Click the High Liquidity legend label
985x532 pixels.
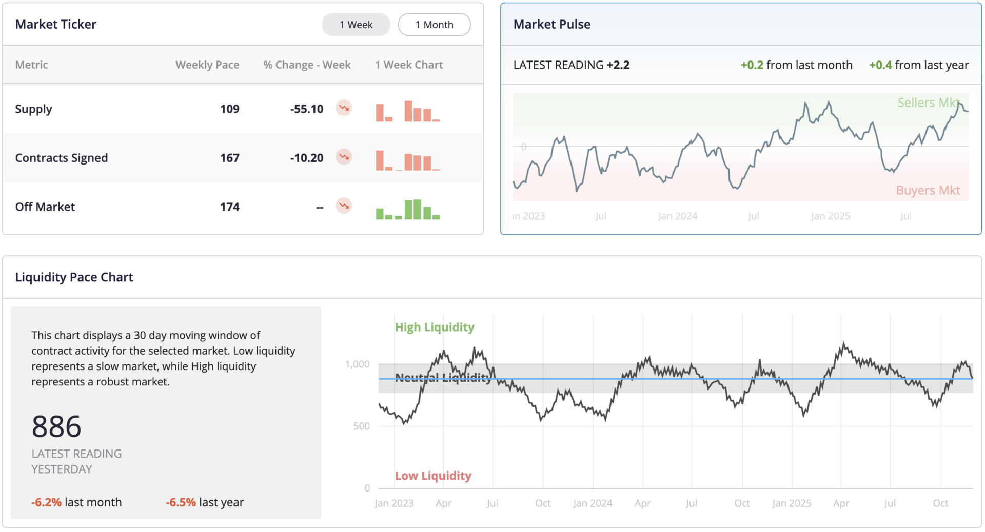(435, 327)
